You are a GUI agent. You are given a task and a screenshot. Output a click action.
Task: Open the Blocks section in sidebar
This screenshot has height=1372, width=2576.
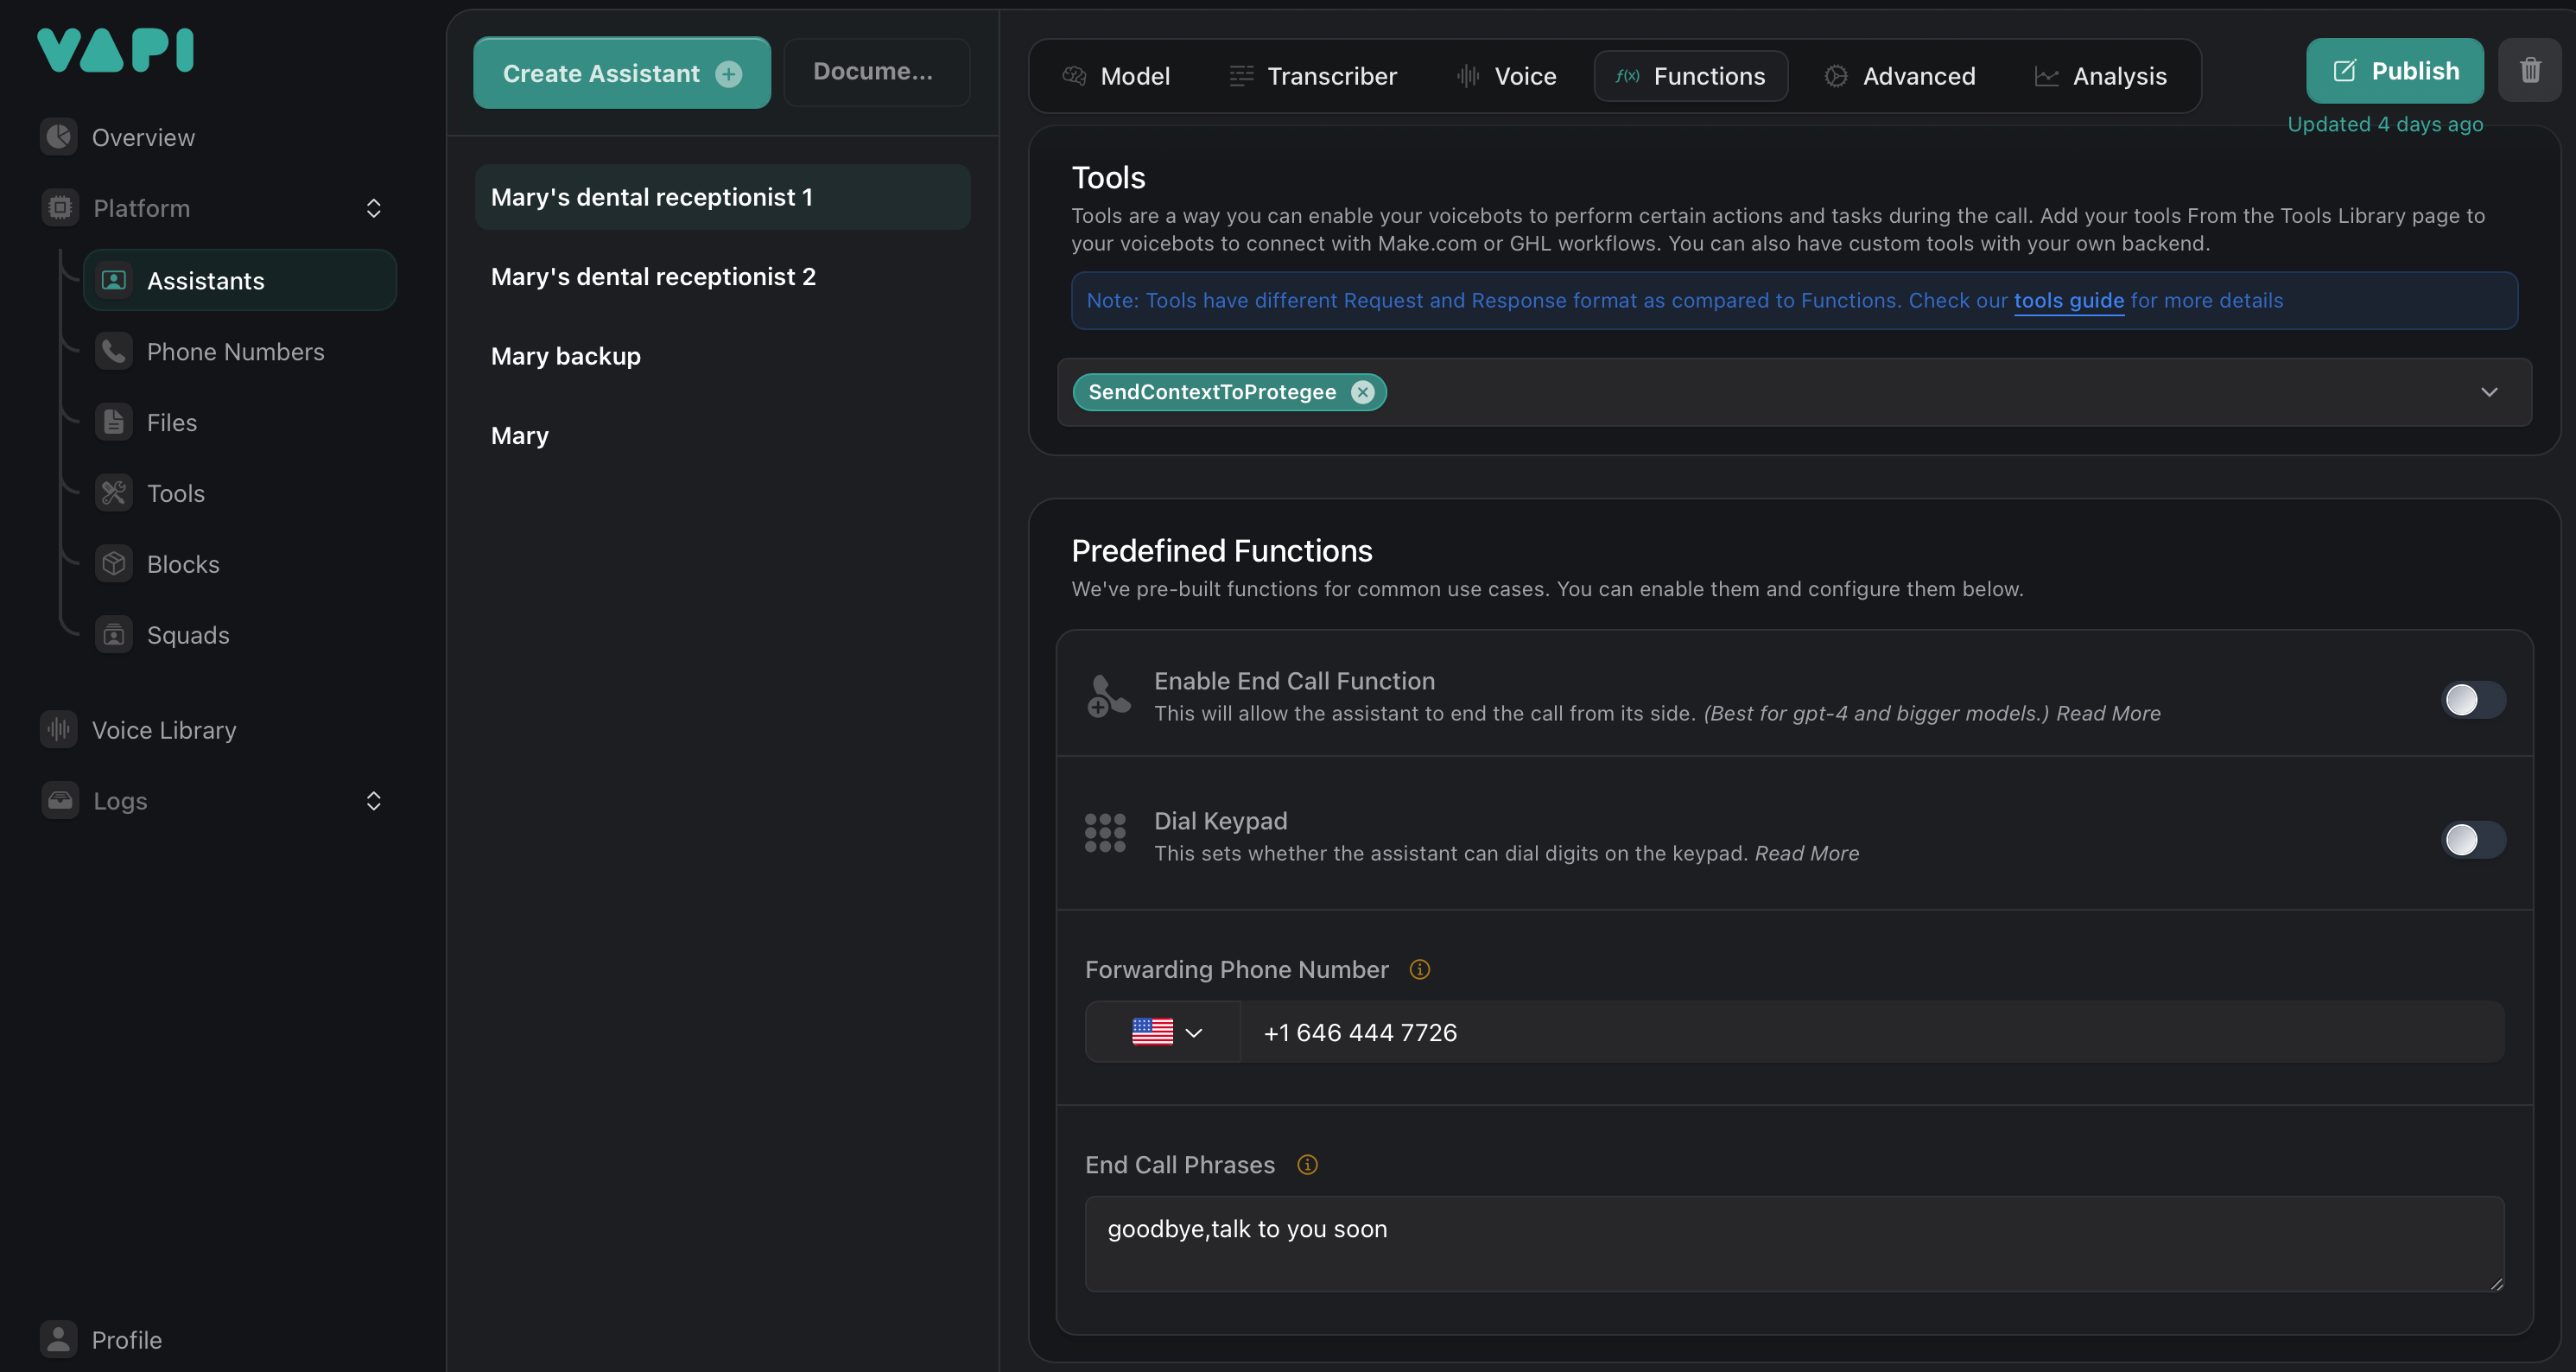tap(182, 564)
